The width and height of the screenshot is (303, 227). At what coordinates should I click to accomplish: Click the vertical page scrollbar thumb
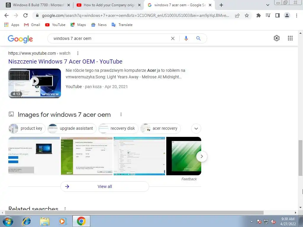[300, 158]
